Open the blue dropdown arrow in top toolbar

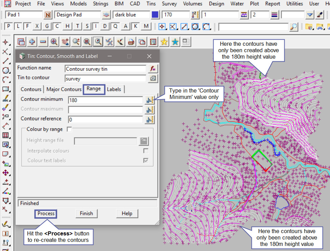pyautogui.click(x=310, y=15)
